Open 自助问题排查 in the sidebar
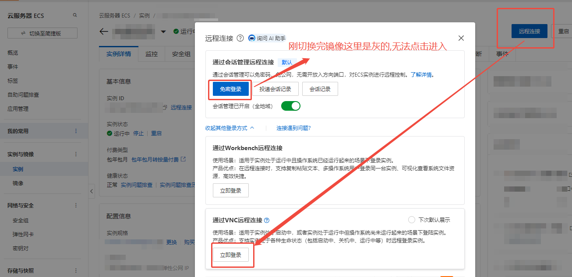This screenshot has width=572, height=277. click(23, 95)
